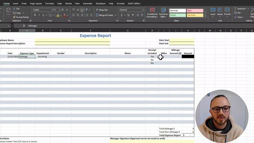Top align cell contents
Image resolution: width=254 pixels, height=143 pixels.
click(73, 10)
